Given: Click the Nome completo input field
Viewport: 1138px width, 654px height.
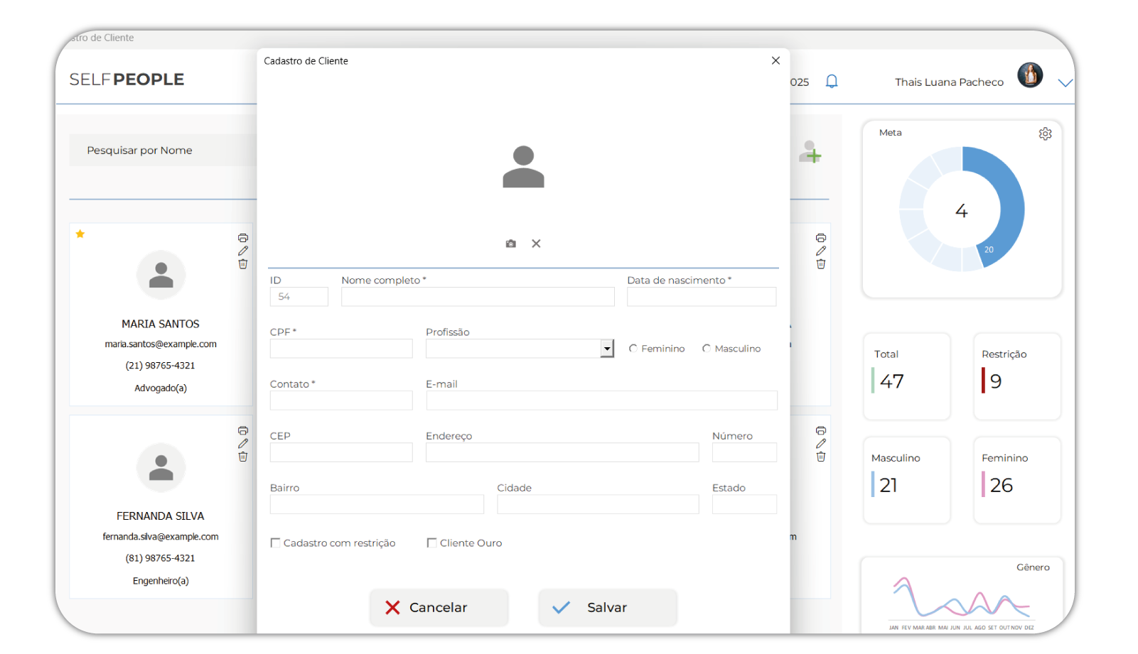Looking at the screenshot, I should coord(478,297).
